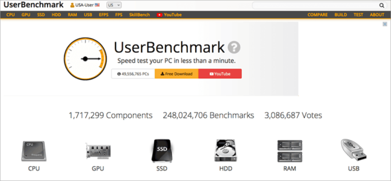This screenshot has width=391, height=181.
Task: Click the GPU label below the card
Action: (x=98, y=169)
